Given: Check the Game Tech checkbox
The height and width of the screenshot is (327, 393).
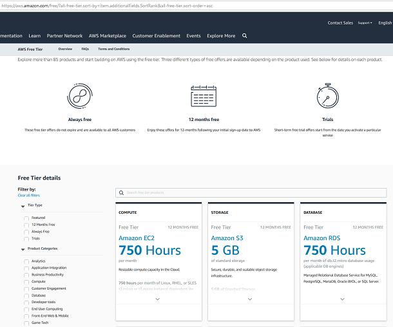Looking at the screenshot, I should point(26,323).
